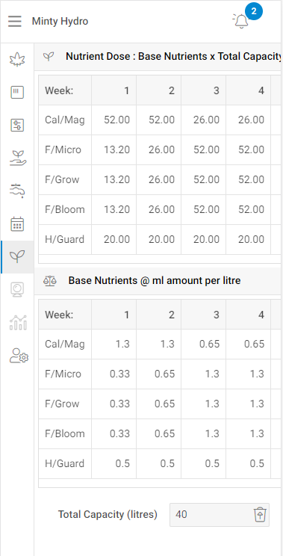Open the plant-in-hand sidebar icon
The height and width of the screenshot is (556, 283).
coord(17,158)
